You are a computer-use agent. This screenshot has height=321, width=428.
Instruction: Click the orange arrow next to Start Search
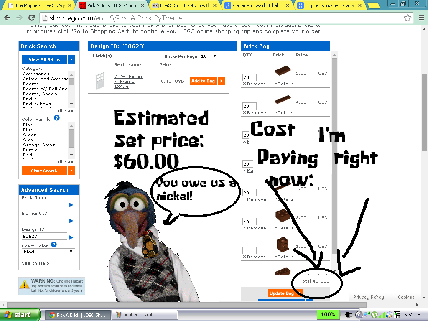[71, 171]
